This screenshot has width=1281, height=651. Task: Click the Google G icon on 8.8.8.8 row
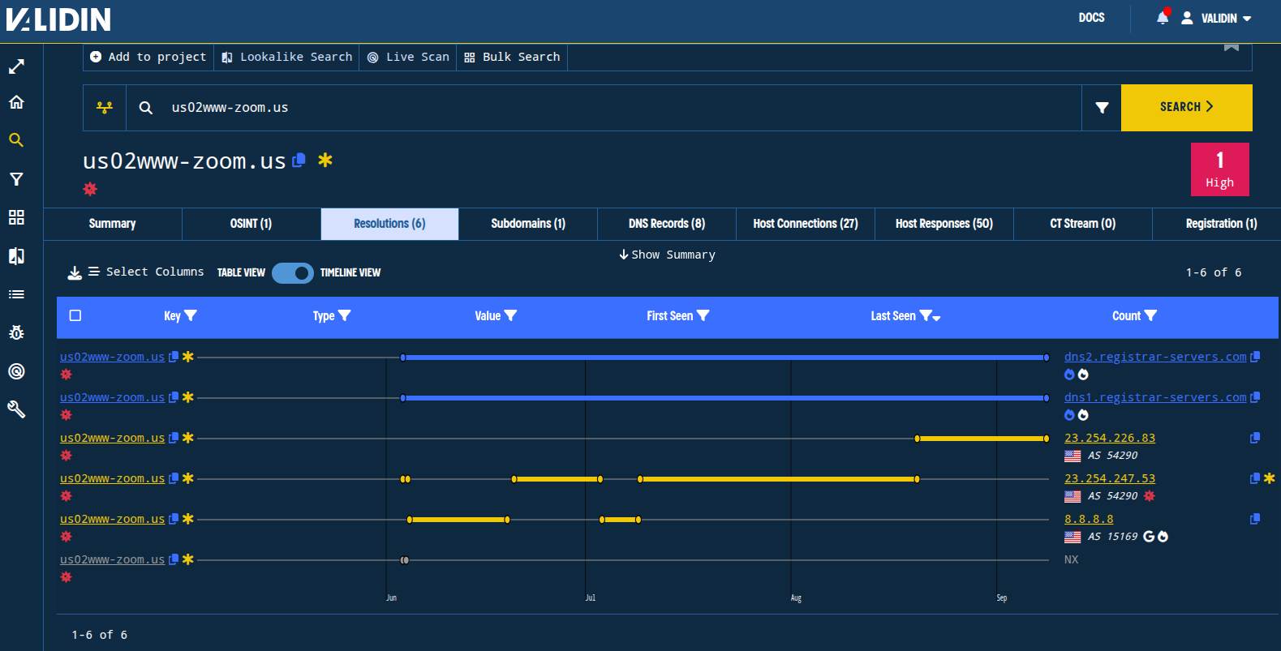coord(1149,537)
